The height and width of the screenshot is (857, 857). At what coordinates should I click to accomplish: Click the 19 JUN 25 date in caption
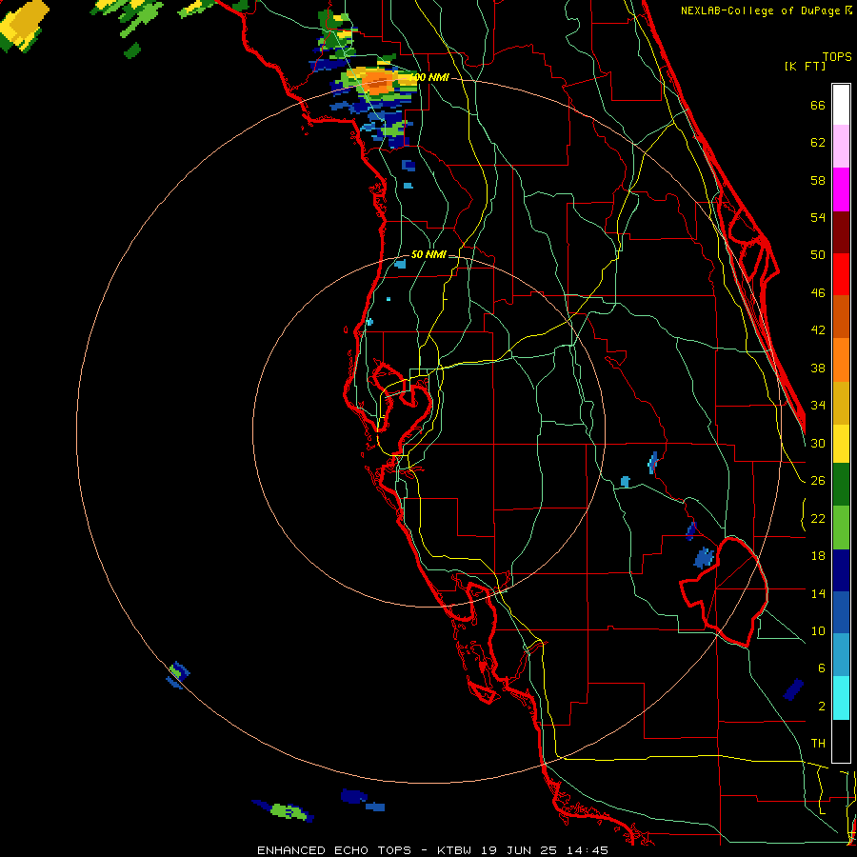point(519,850)
